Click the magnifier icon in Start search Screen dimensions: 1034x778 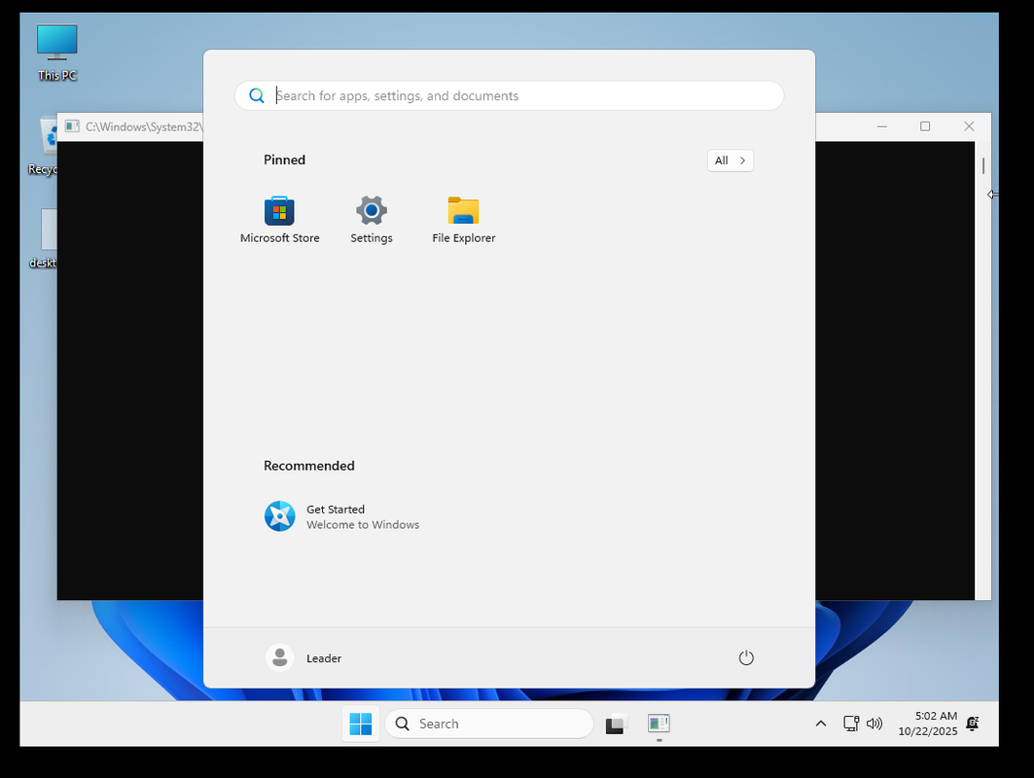pos(257,95)
